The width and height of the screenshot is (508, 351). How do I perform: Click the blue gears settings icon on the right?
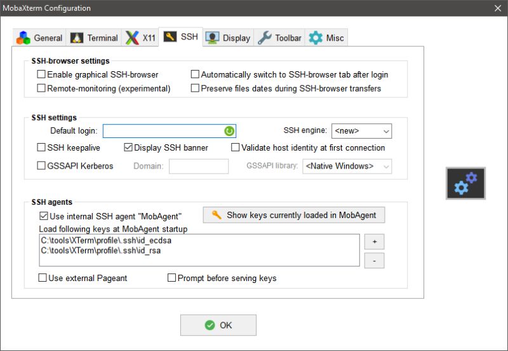click(465, 183)
